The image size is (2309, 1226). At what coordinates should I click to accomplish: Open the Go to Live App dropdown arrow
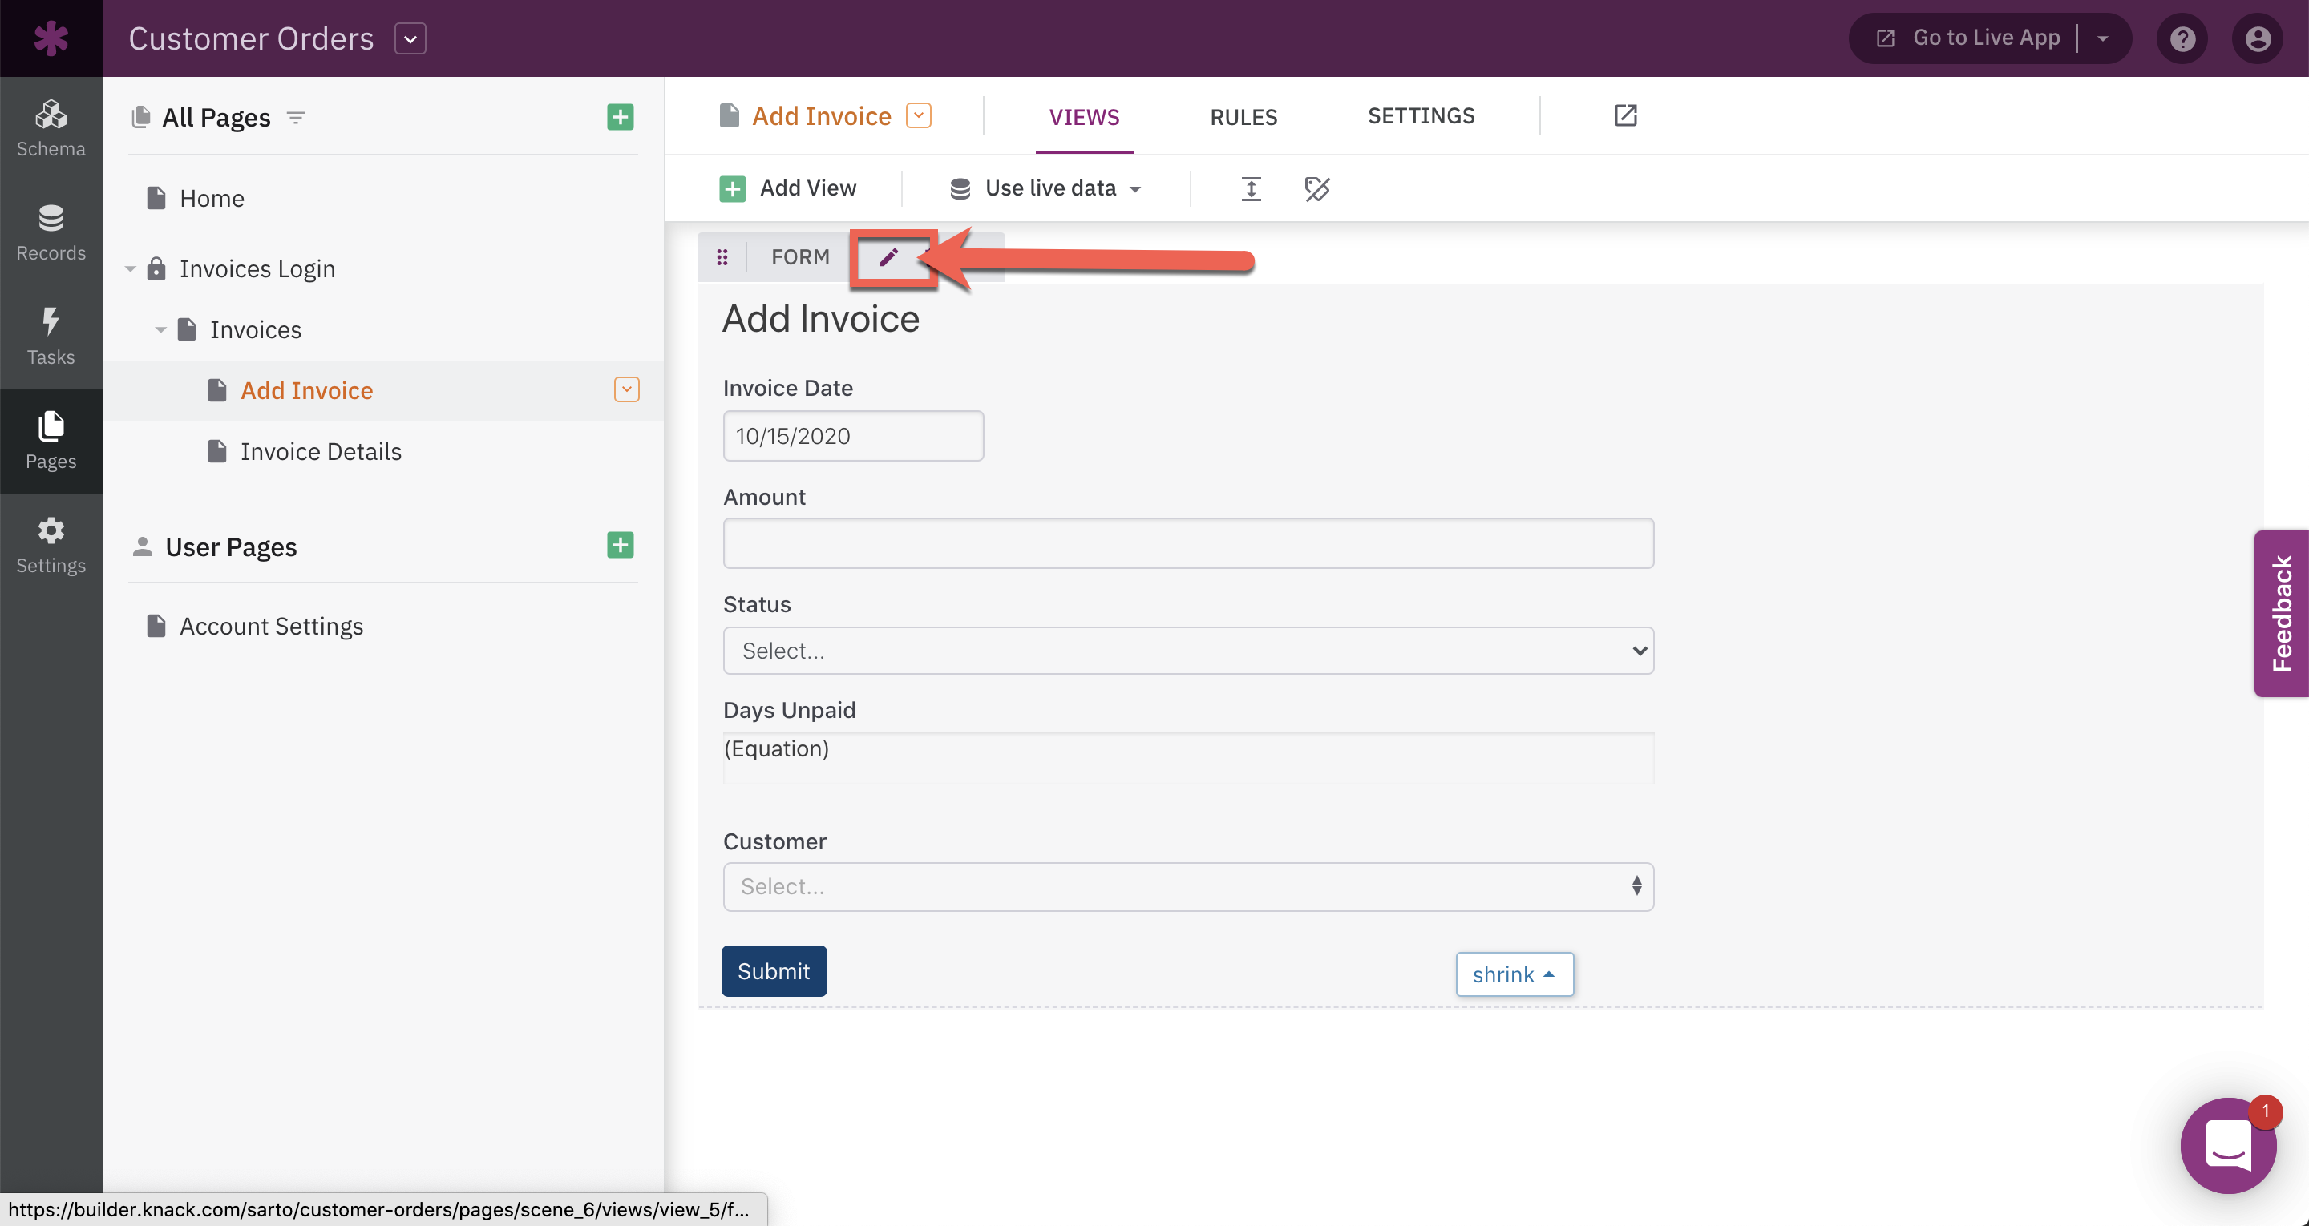pos(2102,38)
